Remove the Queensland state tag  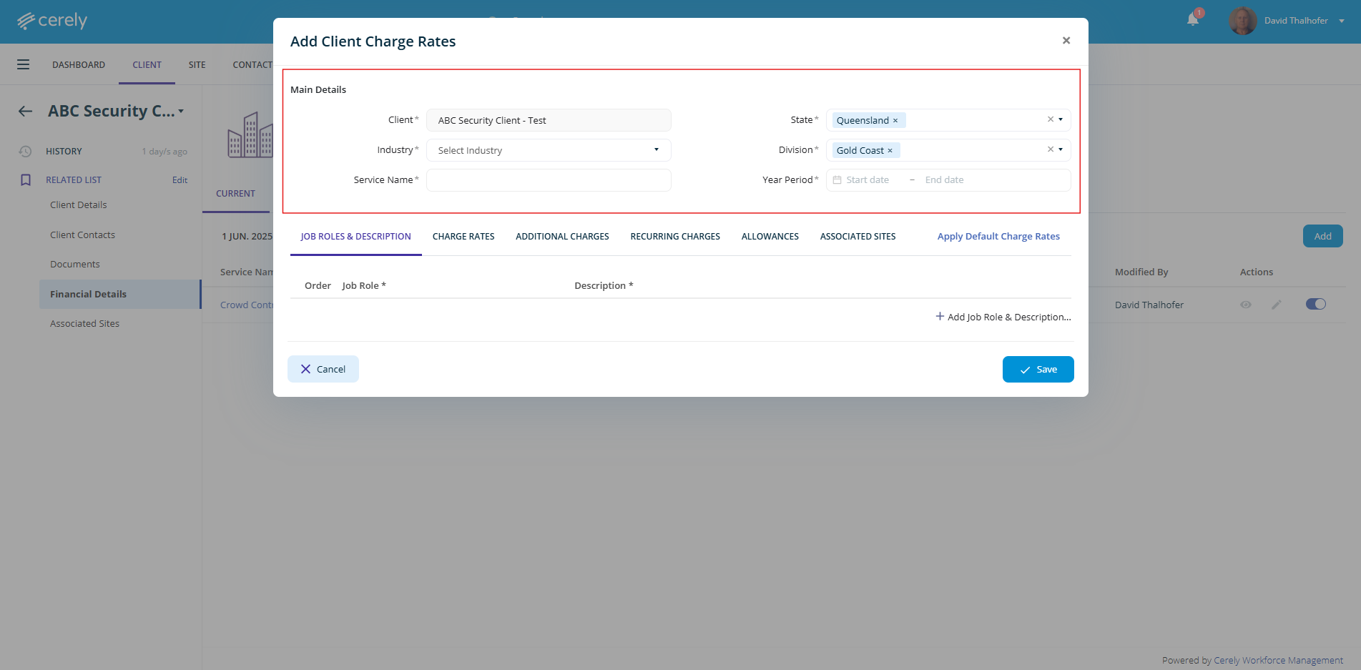pyautogui.click(x=895, y=121)
